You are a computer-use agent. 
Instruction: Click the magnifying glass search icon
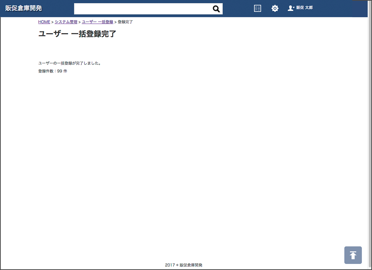(x=216, y=9)
